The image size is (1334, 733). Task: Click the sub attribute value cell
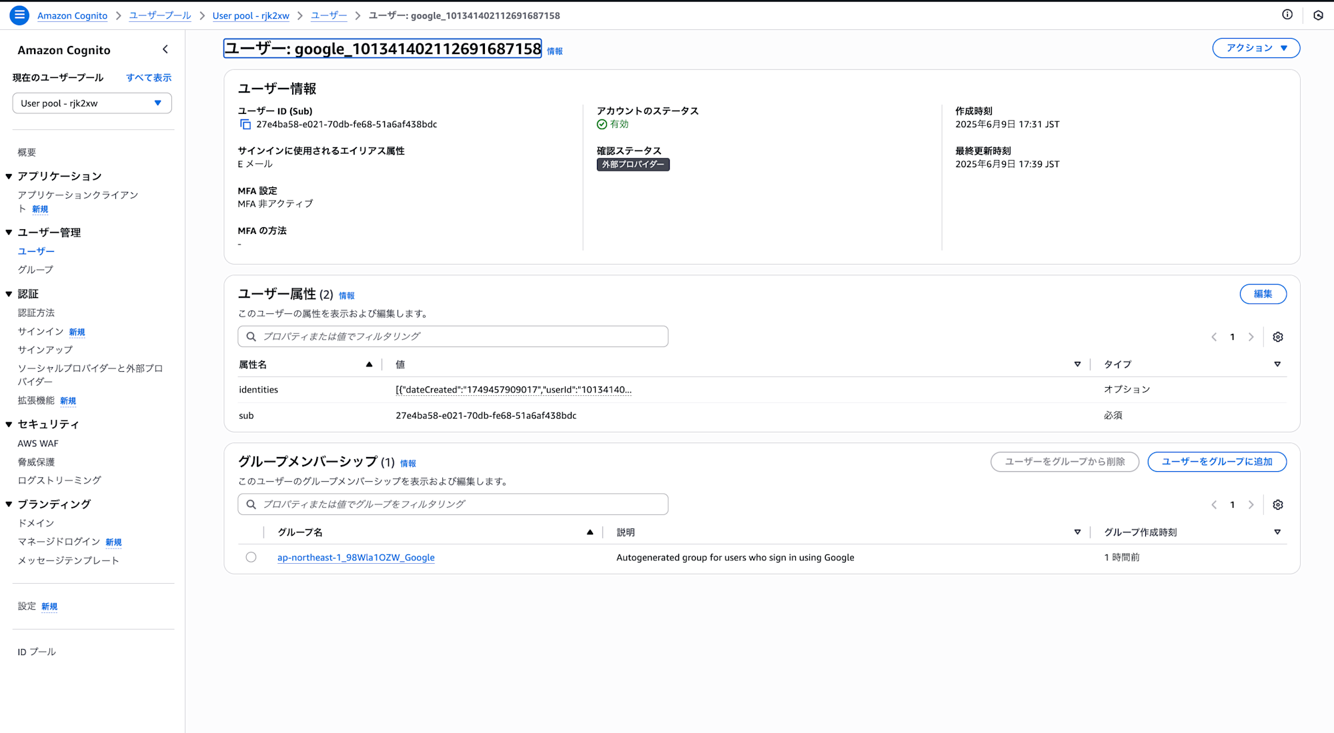tap(486, 416)
